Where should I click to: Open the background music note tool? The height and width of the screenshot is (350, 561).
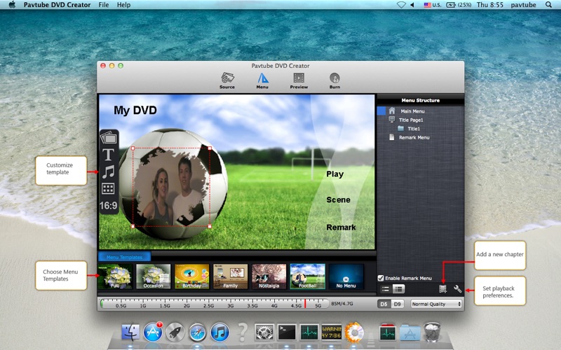click(109, 171)
